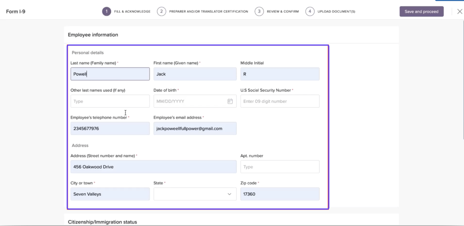The height and width of the screenshot is (226, 464).
Task: Close the Form I-9 with X icon
Action: coord(460,11)
